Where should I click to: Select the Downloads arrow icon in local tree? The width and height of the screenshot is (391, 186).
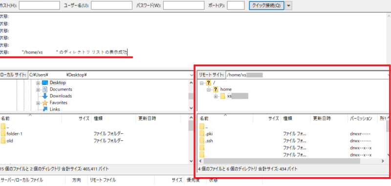tap(45, 96)
